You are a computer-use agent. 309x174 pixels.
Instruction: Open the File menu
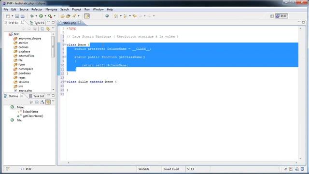(6, 9)
